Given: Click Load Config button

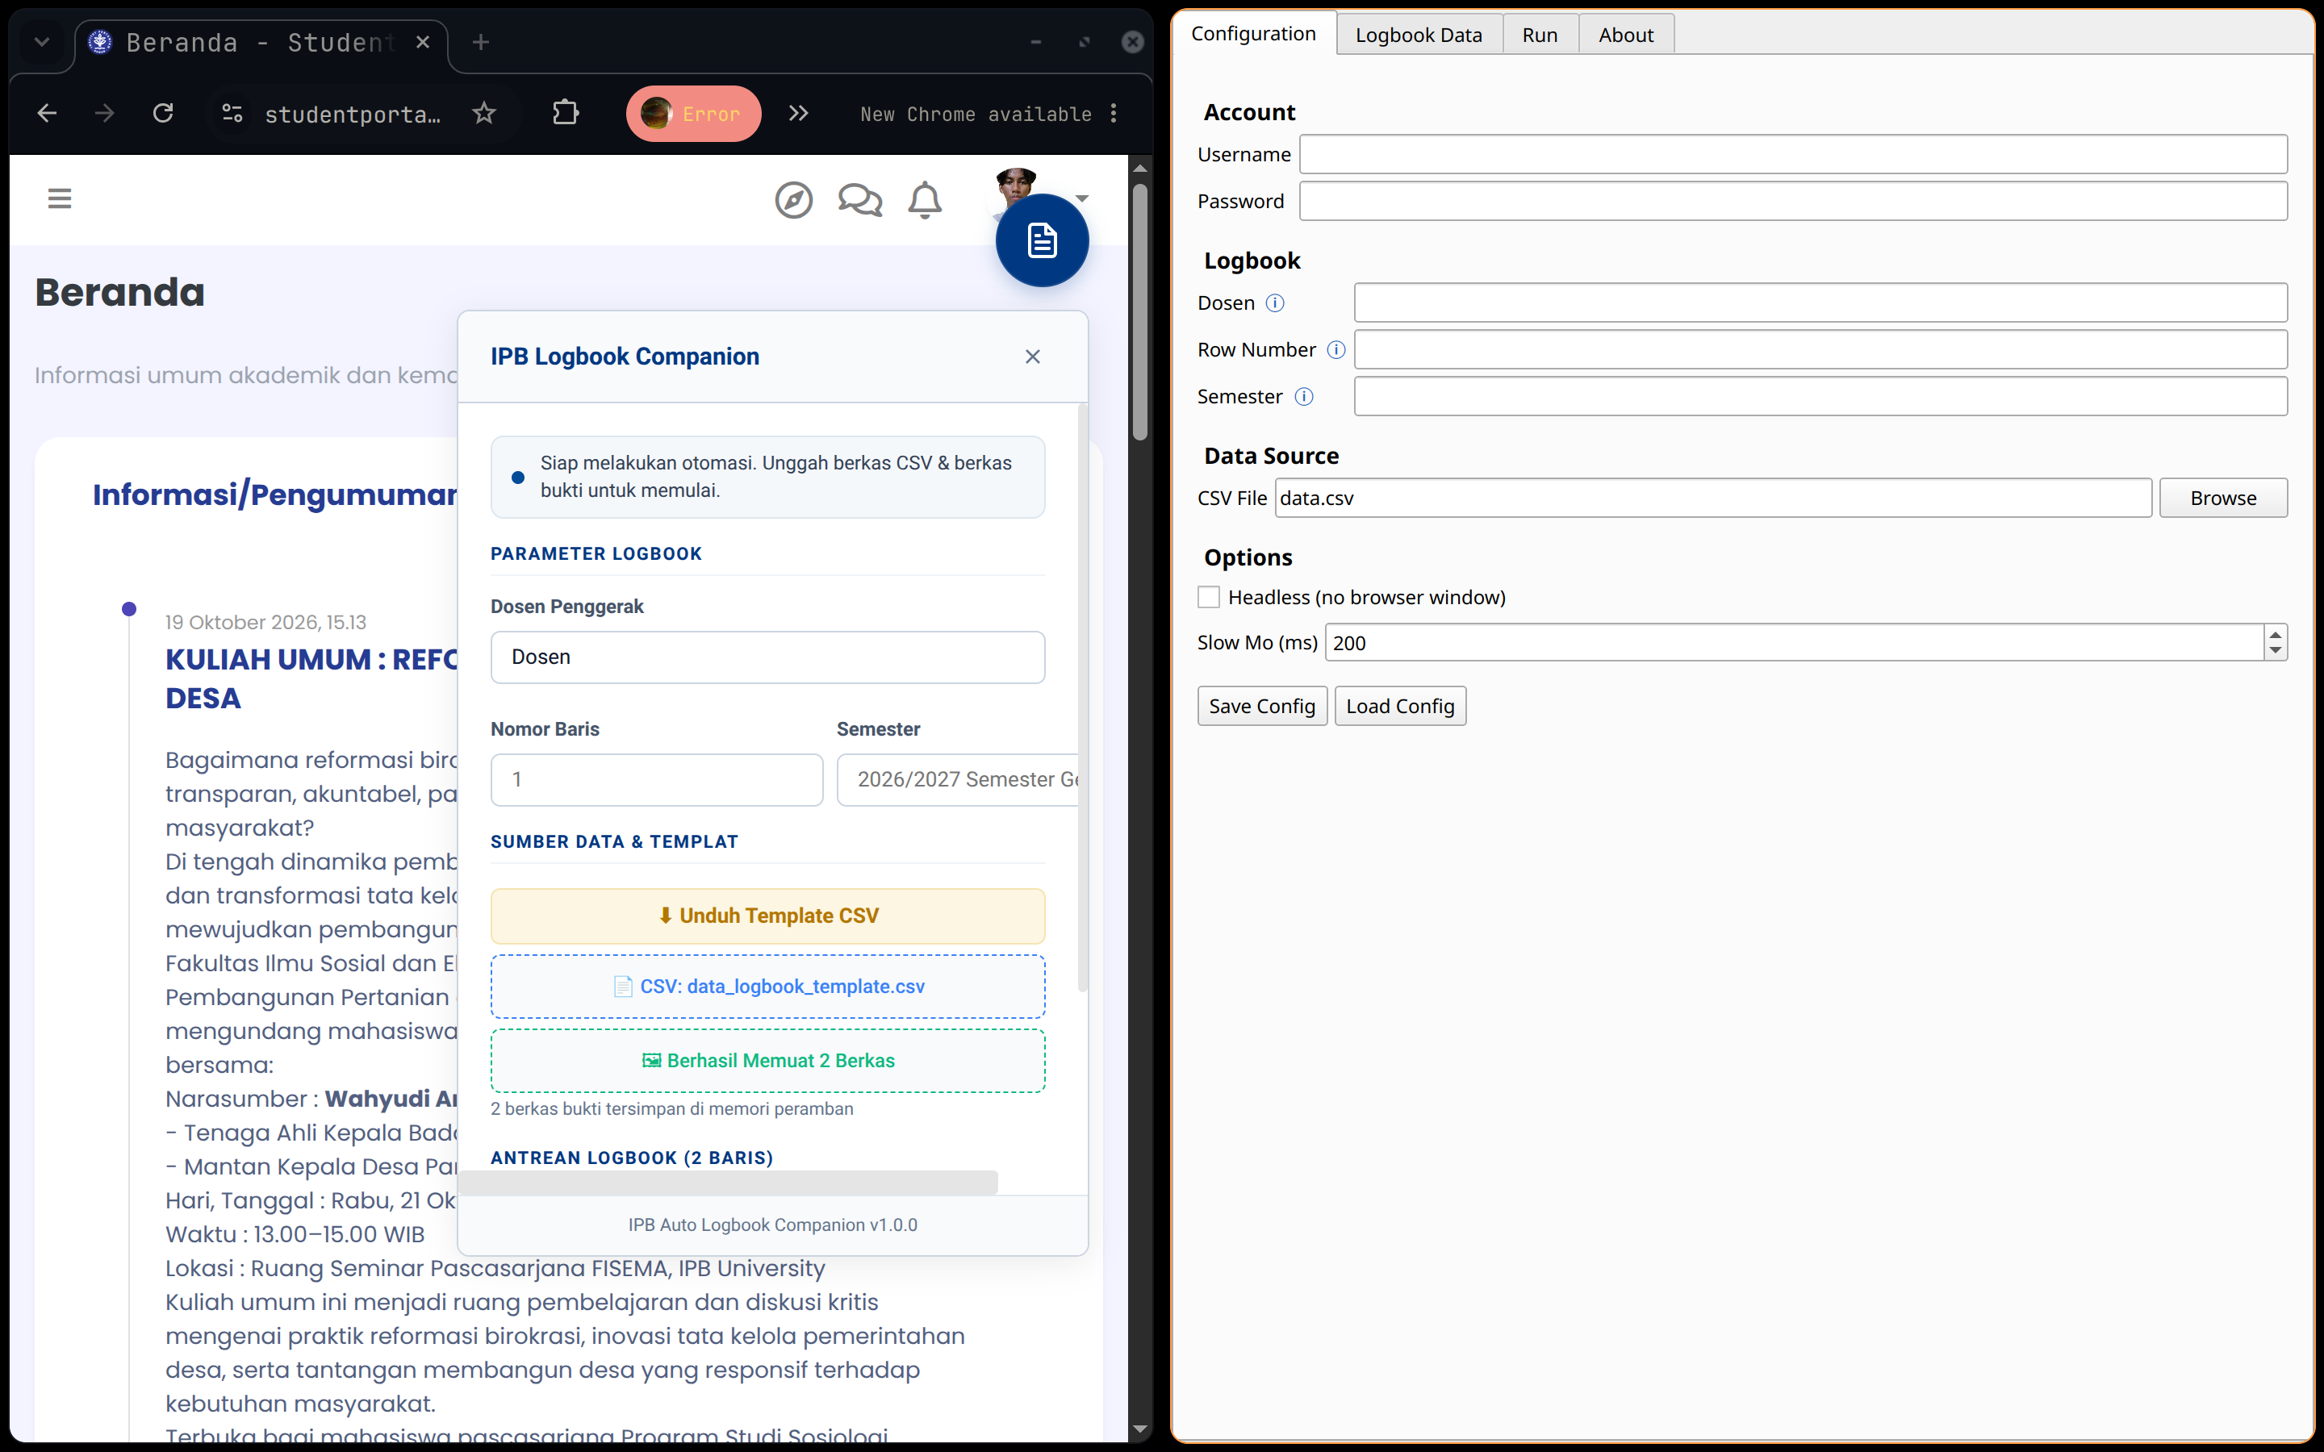Looking at the screenshot, I should tap(1399, 706).
